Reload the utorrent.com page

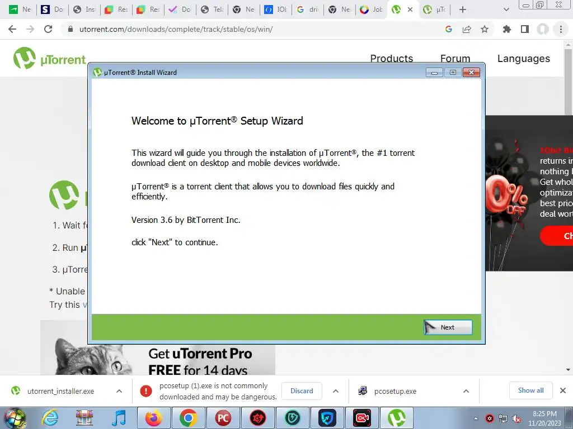point(48,29)
